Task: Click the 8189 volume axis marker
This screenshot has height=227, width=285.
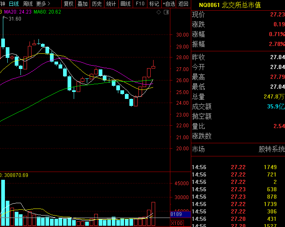Action: click(x=180, y=214)
